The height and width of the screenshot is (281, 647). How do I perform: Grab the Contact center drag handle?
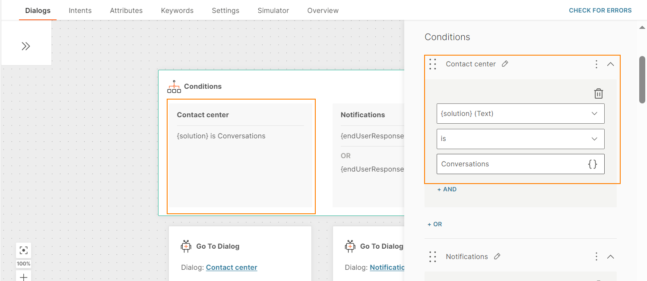(433, 64)
